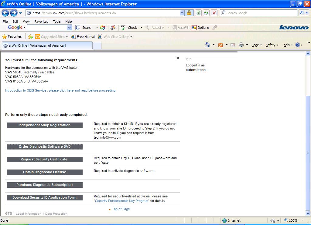Refresh the page with the green arrows icon
The image size is (311, 225).
[x=206, y=13]
